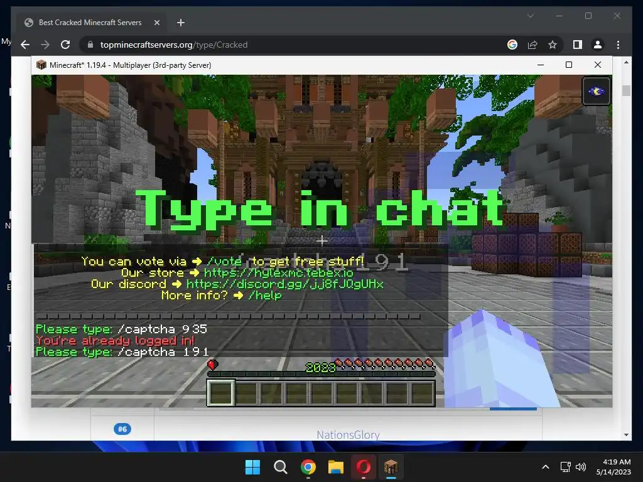
Task: Click 'Please type: /captcha 935' message
Action: coord(121,329)
